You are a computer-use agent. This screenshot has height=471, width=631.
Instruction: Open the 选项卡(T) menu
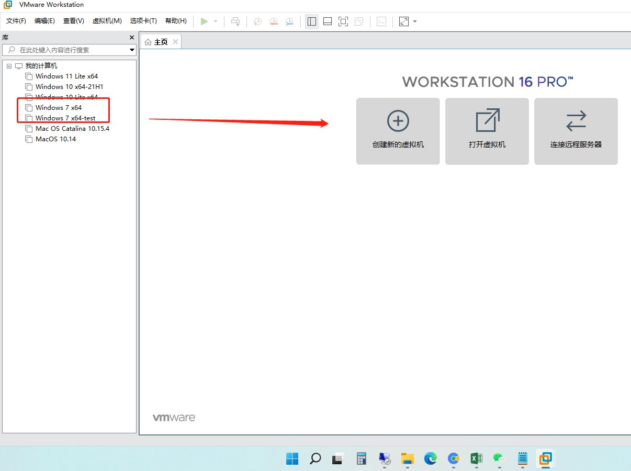coord(143,21)
